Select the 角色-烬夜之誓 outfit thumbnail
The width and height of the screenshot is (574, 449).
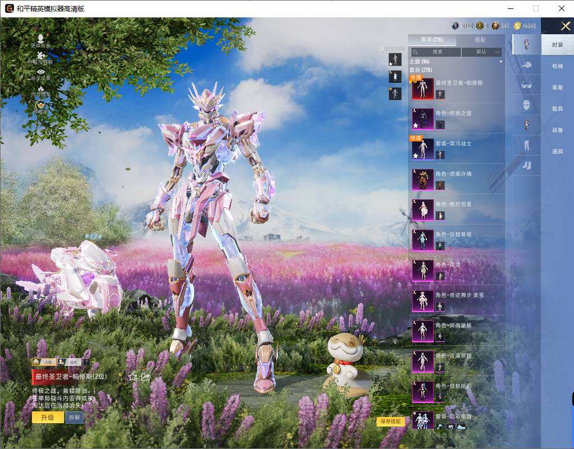[x=423, y=119]
